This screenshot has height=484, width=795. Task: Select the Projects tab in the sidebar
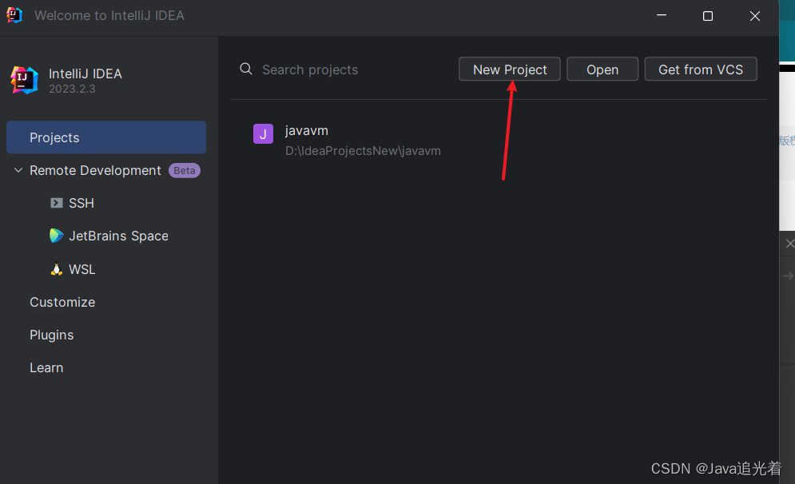click(54, 137)
